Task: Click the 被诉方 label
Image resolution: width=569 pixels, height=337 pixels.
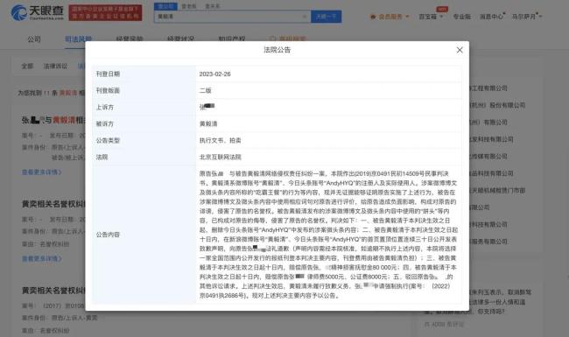Action: coord(105,124)
